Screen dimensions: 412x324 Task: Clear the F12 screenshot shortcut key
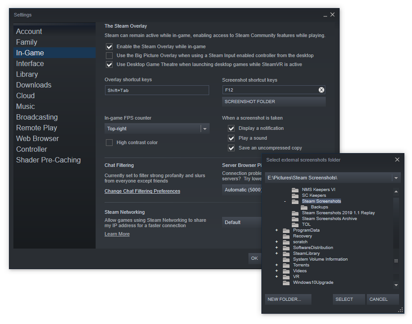point(321,90)
